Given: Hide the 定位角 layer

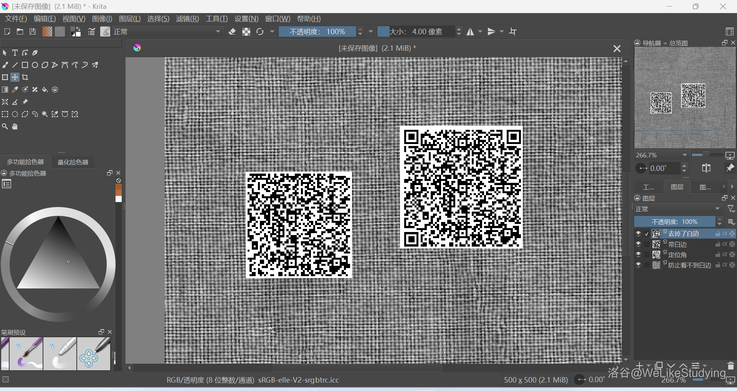Looking at the screenshot, I should pyautogui.click(x=638, y=254).
